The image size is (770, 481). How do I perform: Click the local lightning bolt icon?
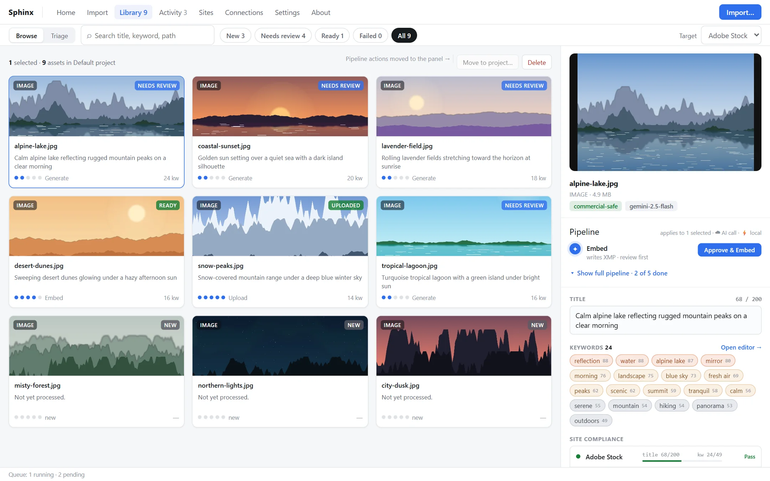[744, 233]
